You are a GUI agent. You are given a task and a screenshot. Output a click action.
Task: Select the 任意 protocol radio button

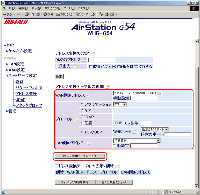click(x=82, y=123)
